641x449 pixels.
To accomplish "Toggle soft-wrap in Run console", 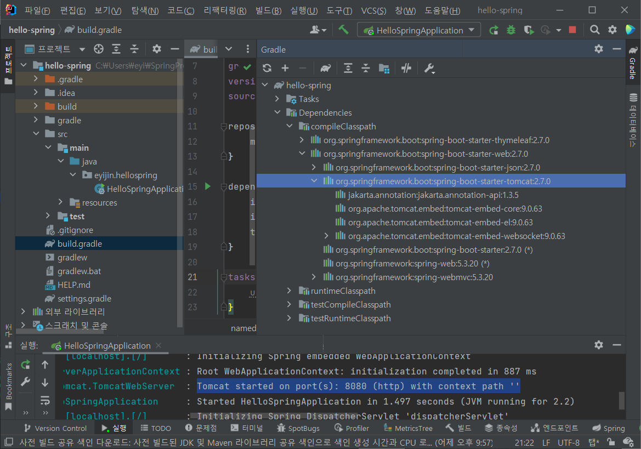I will click(45, 400).
